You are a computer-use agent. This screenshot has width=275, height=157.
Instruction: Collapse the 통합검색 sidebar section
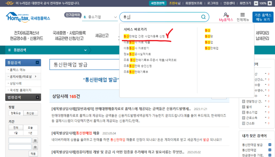tap(37, 62)
